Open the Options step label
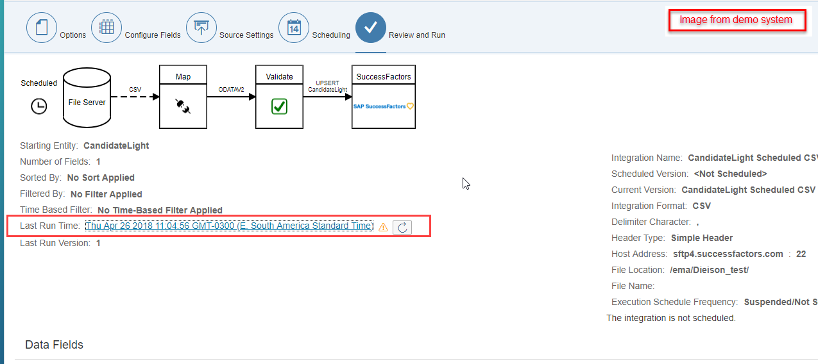 pos(72,35)
